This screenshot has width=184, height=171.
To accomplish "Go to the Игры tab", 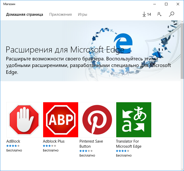I will click(x=82, y=14).
